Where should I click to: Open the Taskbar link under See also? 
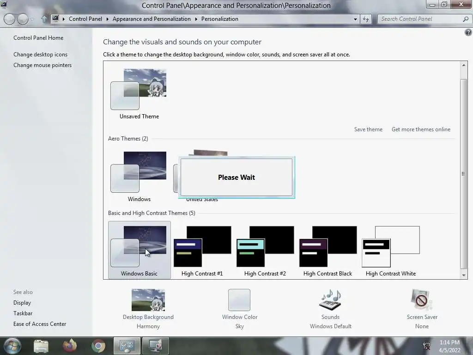pos(23,313)
